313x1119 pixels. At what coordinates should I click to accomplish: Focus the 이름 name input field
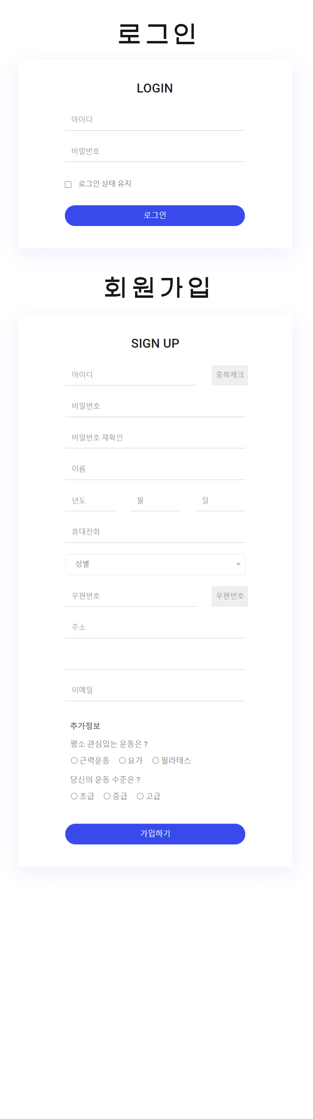click(x=155, y=468)
